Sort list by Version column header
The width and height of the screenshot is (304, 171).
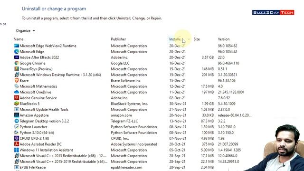coord(224,39)
